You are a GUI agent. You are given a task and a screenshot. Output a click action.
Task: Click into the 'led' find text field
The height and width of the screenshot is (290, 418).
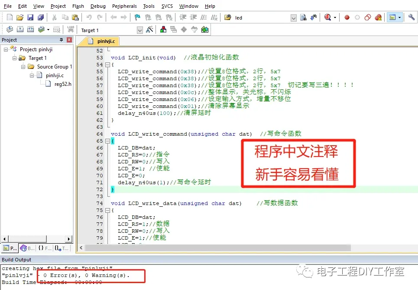coord(262,18)
